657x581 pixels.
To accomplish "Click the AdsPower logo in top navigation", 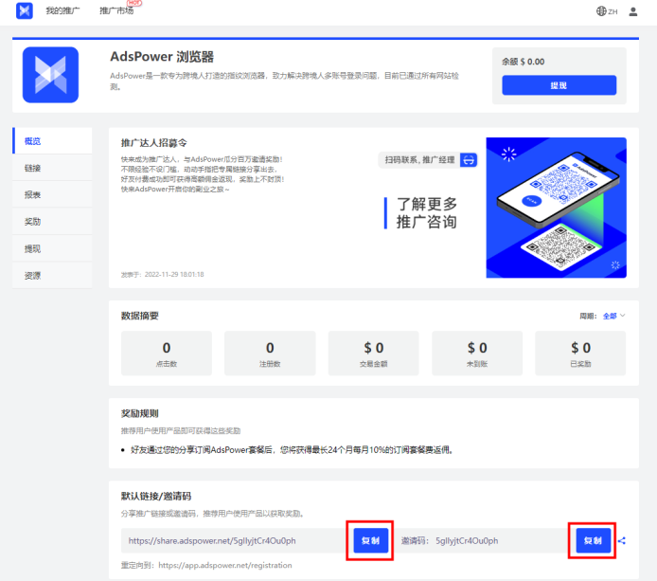I will tap(25, 10).
